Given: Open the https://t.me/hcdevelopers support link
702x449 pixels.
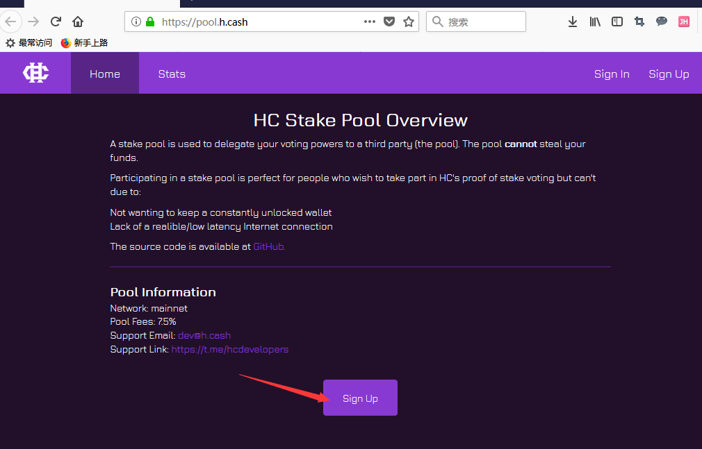Looking at the screenshot, I should tap(229, 349).
